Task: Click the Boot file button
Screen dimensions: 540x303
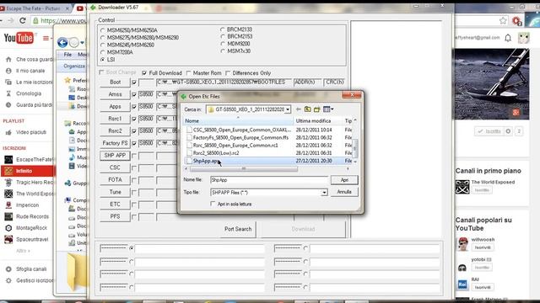Action: [115, 82]
